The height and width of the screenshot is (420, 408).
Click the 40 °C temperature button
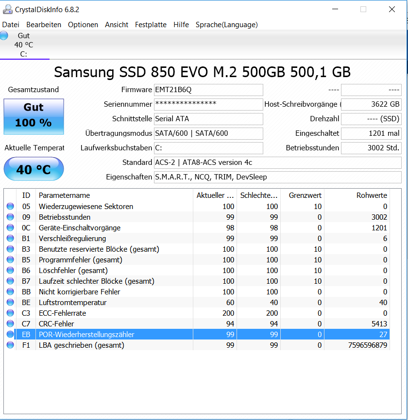tap(34, 169)
